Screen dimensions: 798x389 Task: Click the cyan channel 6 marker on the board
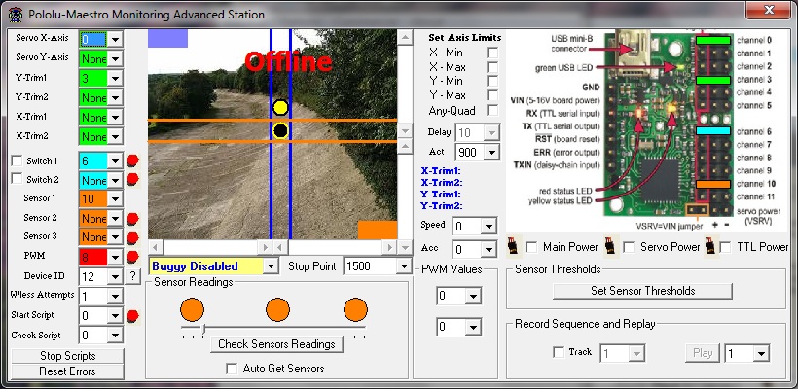[713, 130]
